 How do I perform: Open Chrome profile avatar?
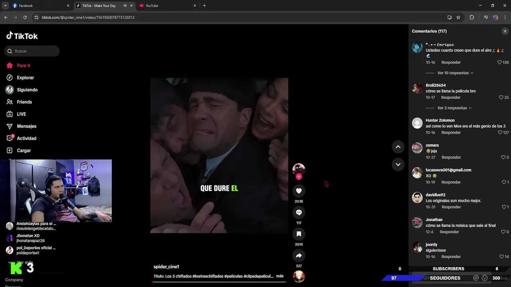[x=495, y=18]
